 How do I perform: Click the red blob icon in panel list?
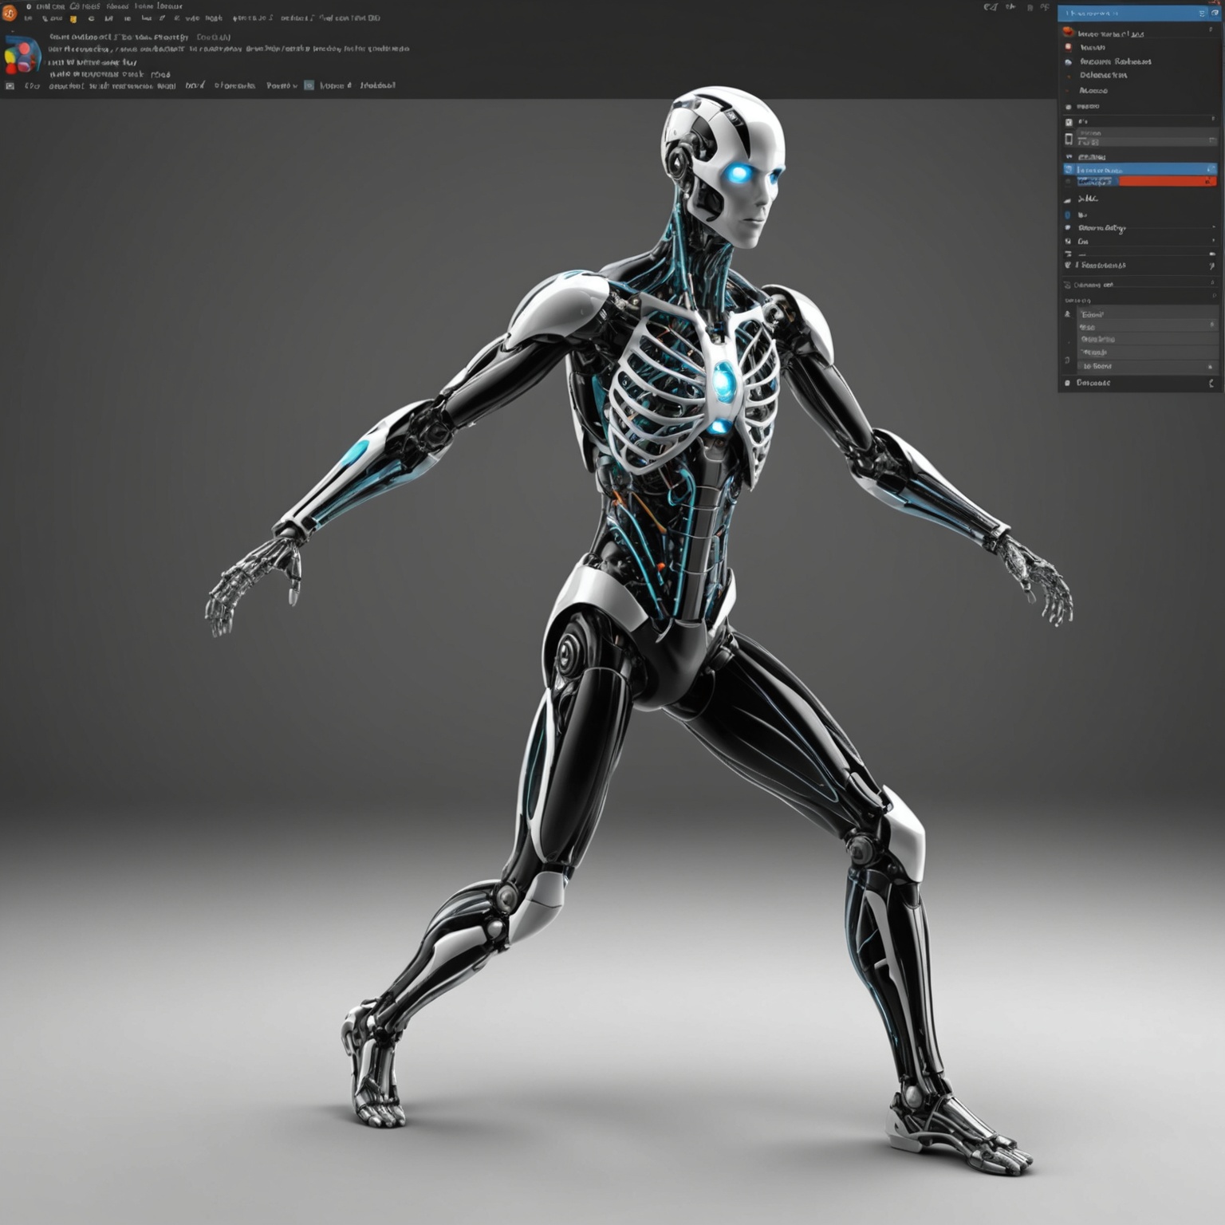(1069, 33)
